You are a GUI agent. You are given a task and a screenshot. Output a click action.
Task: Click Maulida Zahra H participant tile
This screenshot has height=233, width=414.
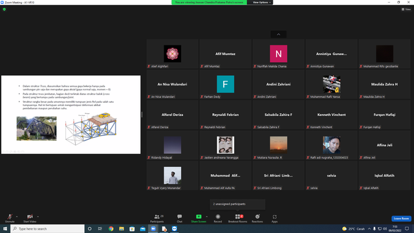click(384, 84)
